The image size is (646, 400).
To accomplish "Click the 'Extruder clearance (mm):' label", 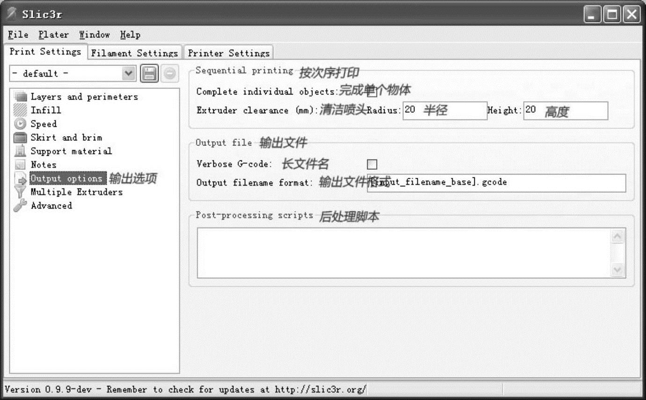I will coord(257,110).
